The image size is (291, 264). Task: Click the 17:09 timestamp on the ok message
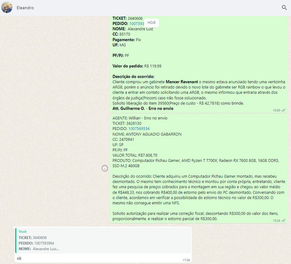pyautogui.click(x=186, y=260)
